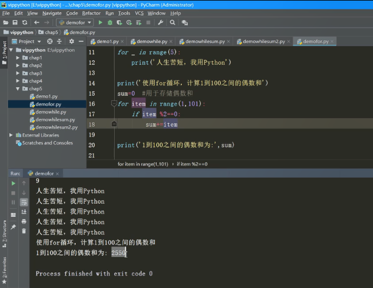Open Search Everywhere magnifier icon
The image size is (373, 288).
pyautogui.click(x=173, y=22)
